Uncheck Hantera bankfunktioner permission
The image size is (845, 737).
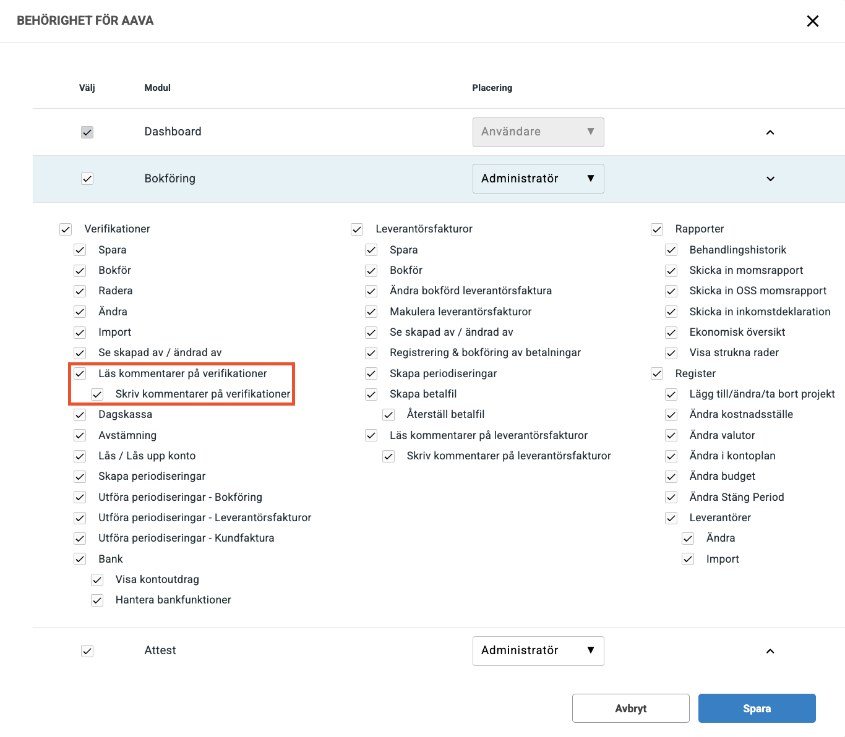(x=97, y=600)
